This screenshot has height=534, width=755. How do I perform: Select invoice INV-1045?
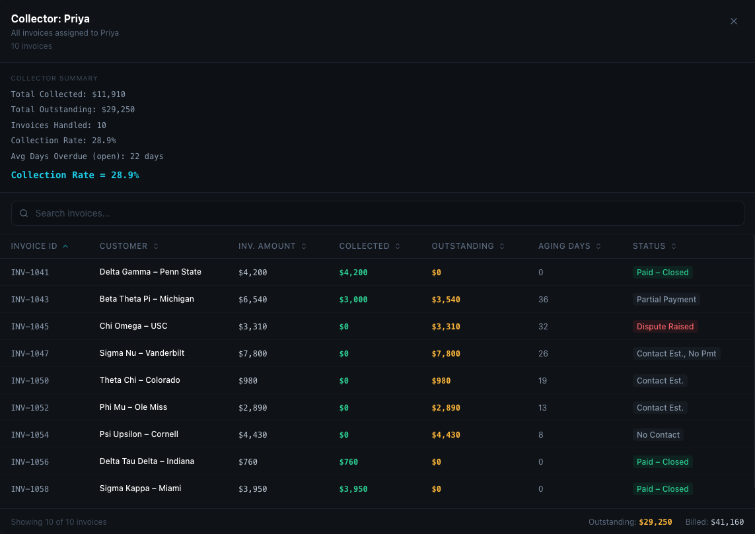(30, 326)
